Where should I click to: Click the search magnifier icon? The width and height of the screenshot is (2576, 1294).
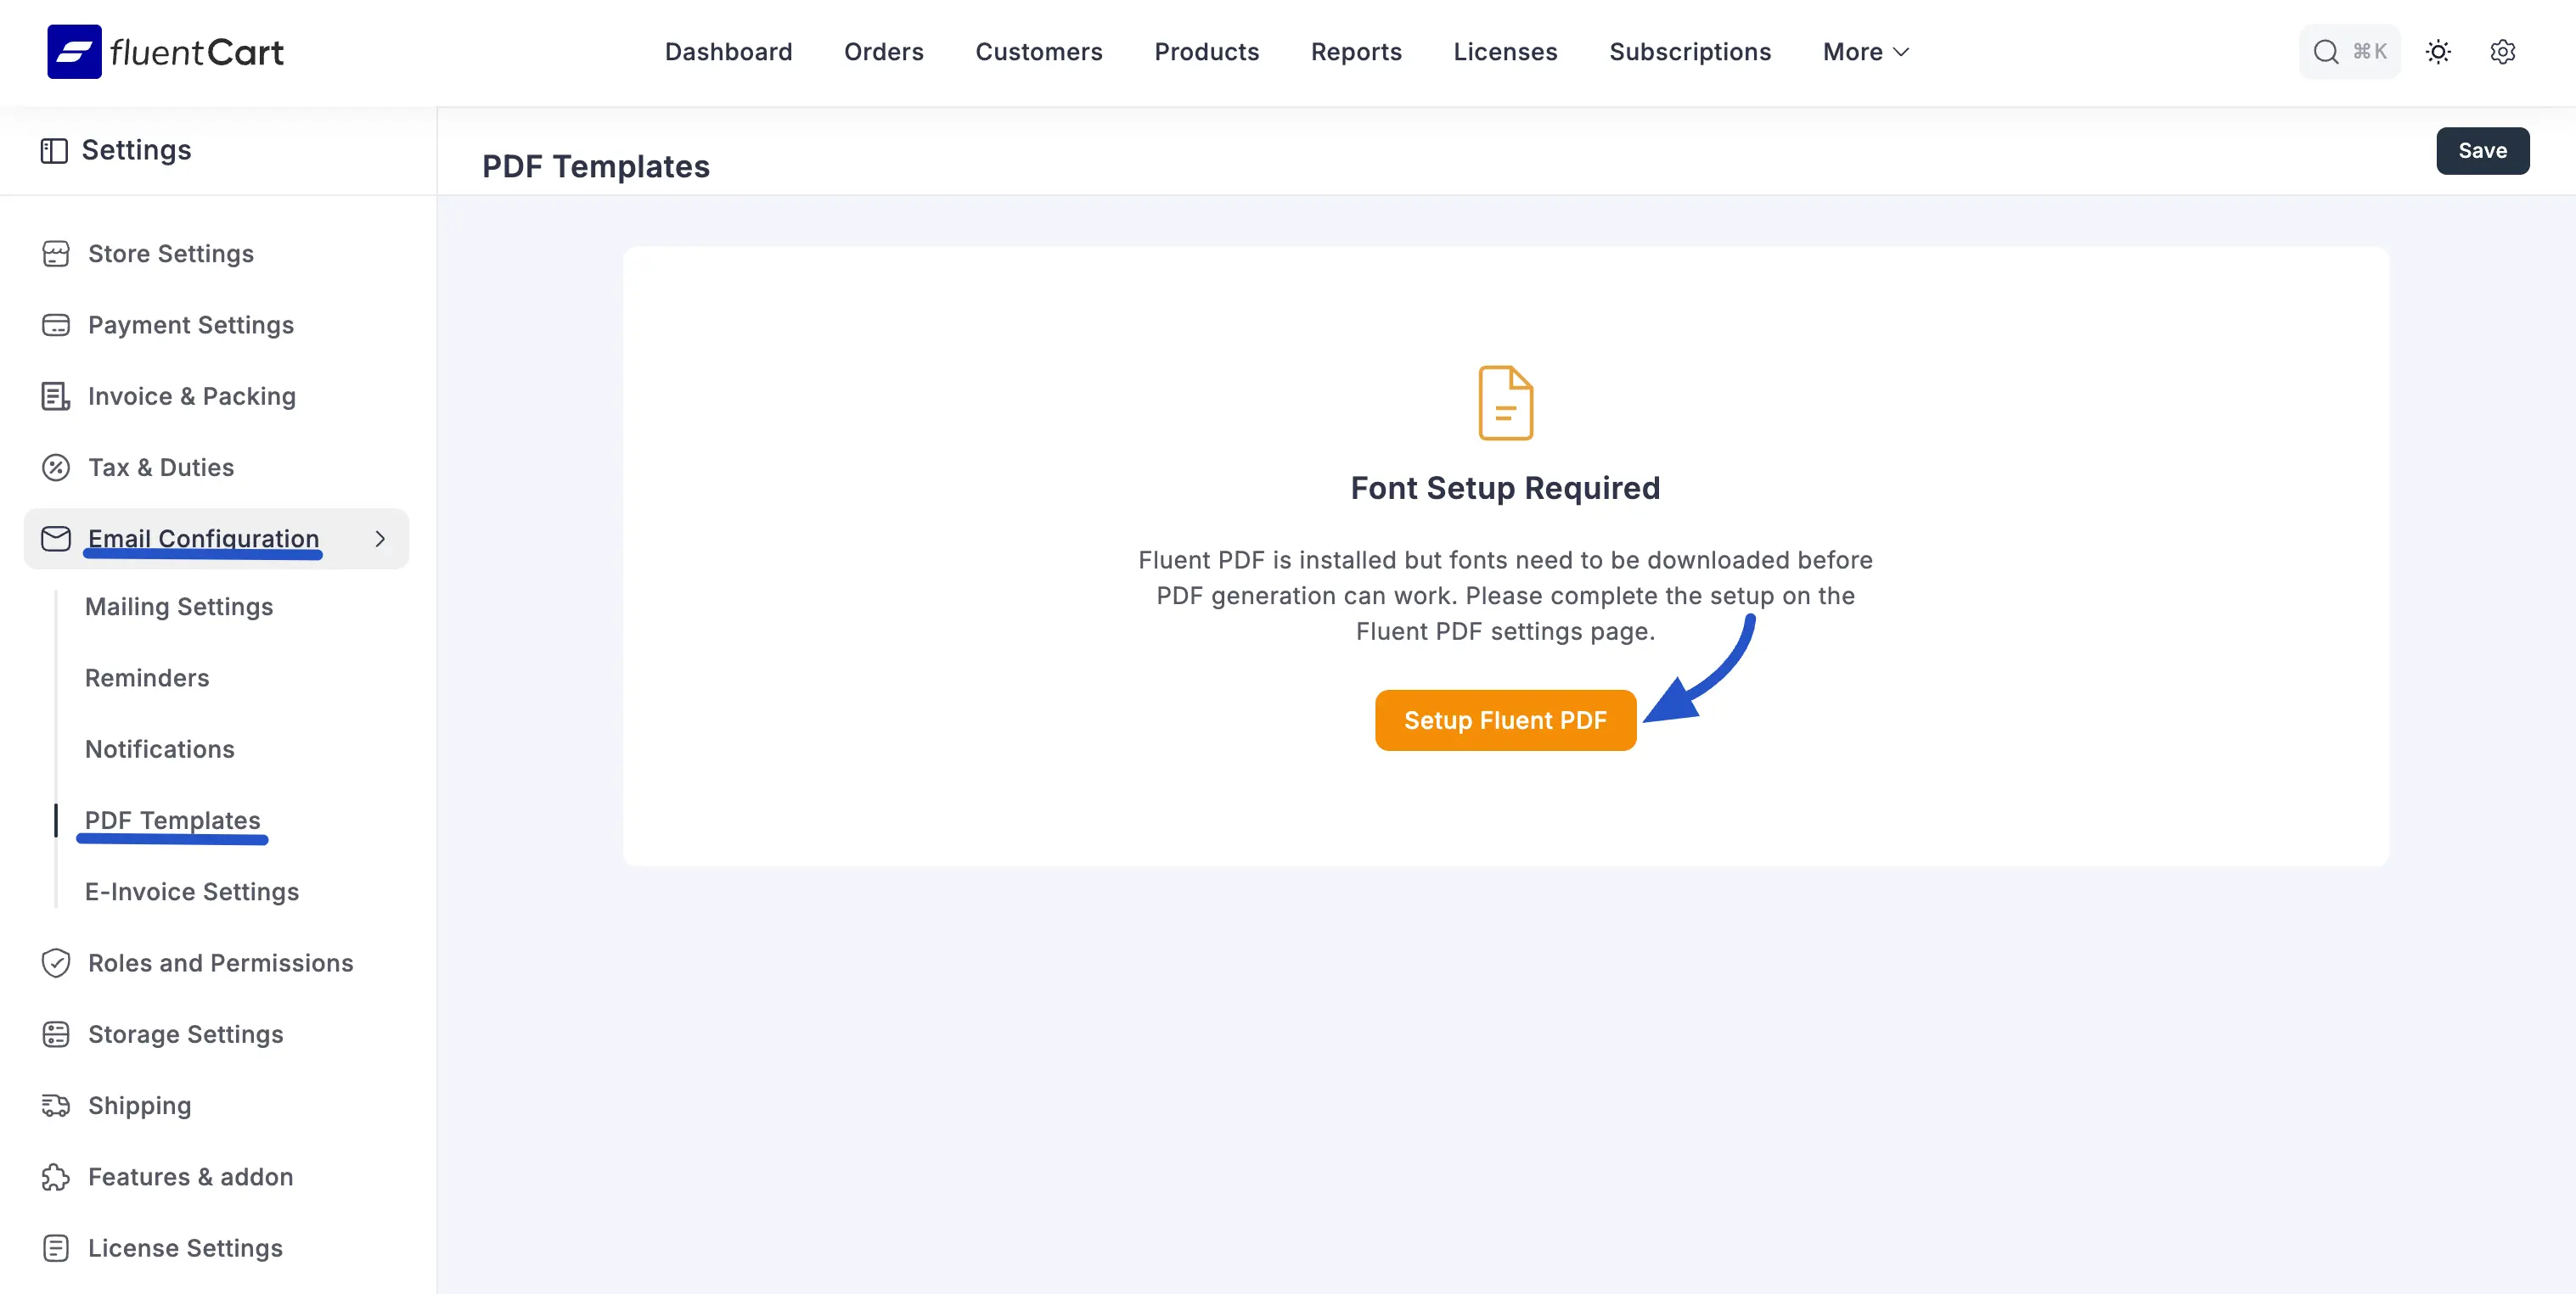click(x=2326, y=52)
